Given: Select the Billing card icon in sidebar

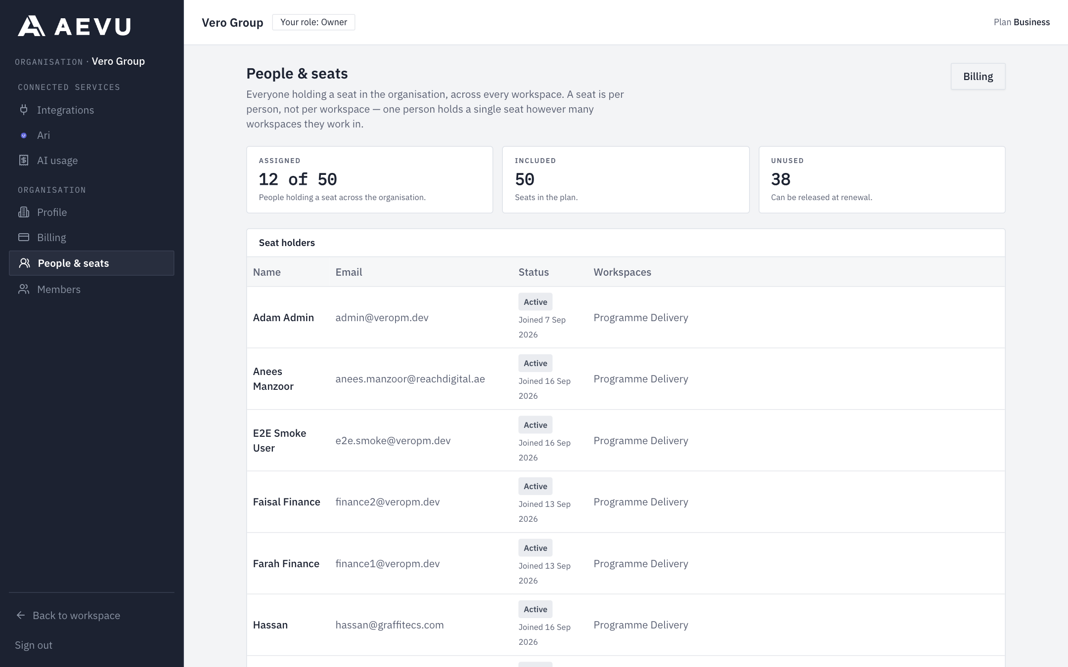Looking at the screenshot, I should [x=24, y=237].
